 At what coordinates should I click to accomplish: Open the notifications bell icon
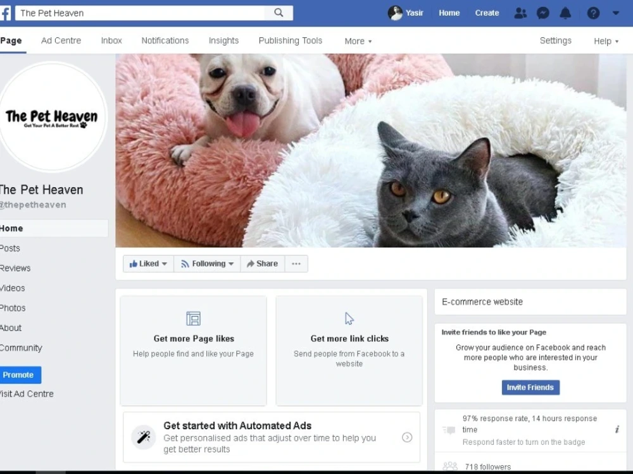click(x=565, y=13)
